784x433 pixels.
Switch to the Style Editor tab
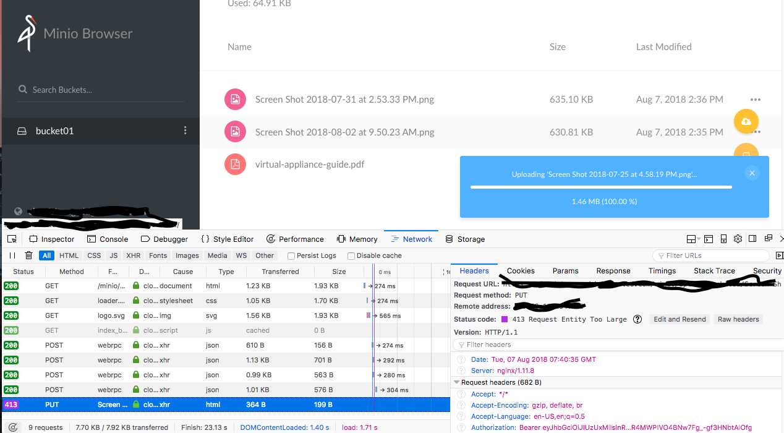(x=228, y=239)
